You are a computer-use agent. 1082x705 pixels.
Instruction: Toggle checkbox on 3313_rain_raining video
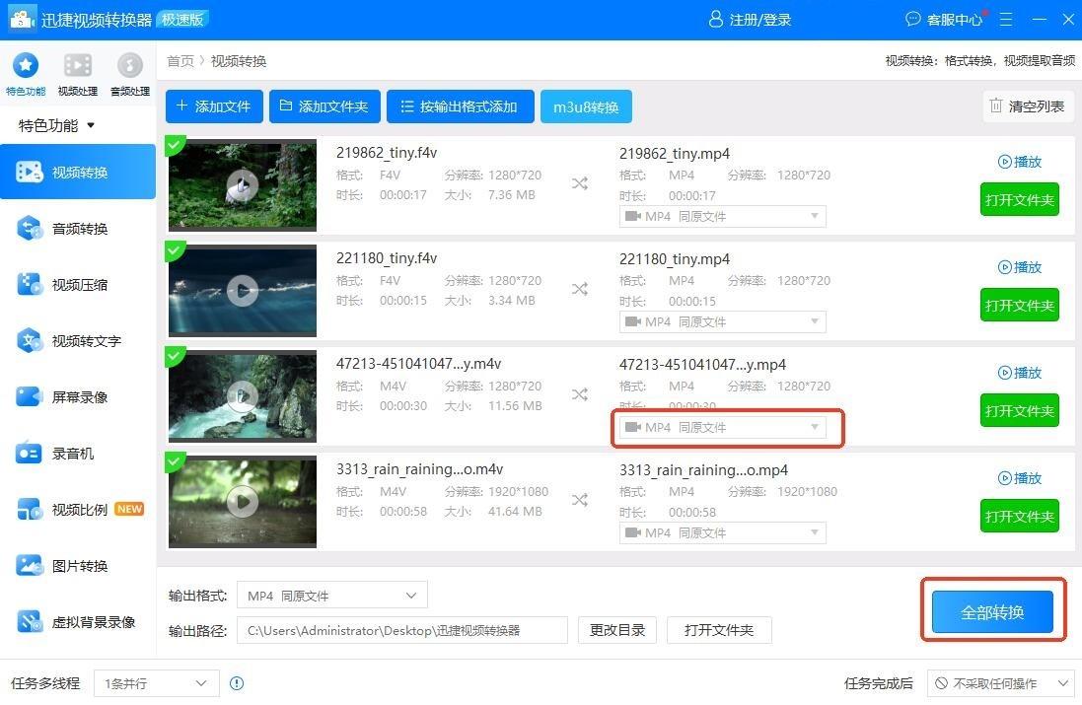coord(176,462)
